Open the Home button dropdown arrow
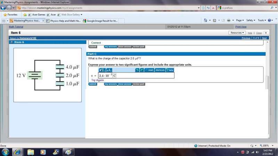The height and width of the screenshot is (156, 278). pyautogui.click(x=210, y=20)
